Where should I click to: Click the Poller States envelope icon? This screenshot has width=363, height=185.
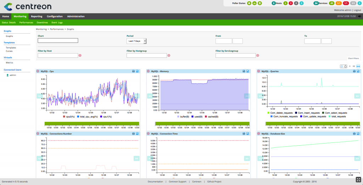click(255, 3)
